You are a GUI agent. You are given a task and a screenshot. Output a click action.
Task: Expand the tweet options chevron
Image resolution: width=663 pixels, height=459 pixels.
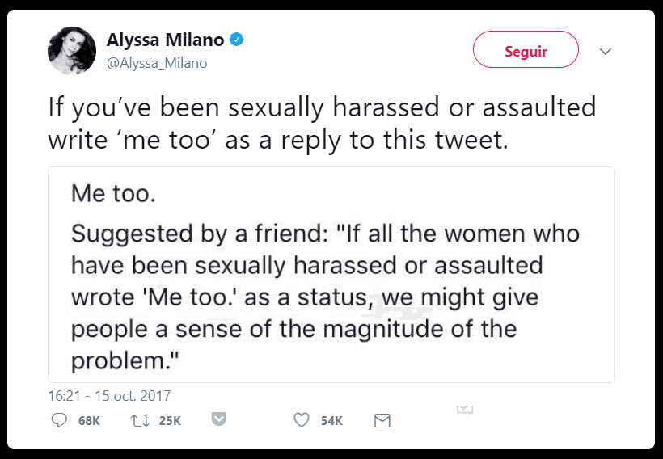click(606, 51)
